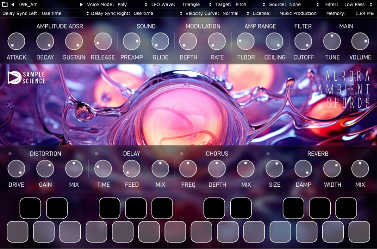Click the amp range CEILING knob
The image size is (377, 249).
coord(274,41)
